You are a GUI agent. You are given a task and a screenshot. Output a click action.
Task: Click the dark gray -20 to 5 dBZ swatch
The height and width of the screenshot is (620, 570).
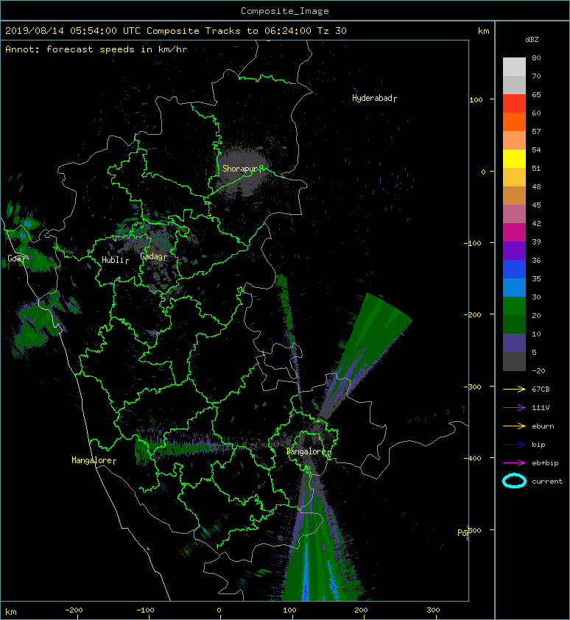click(x=514, y=362)
